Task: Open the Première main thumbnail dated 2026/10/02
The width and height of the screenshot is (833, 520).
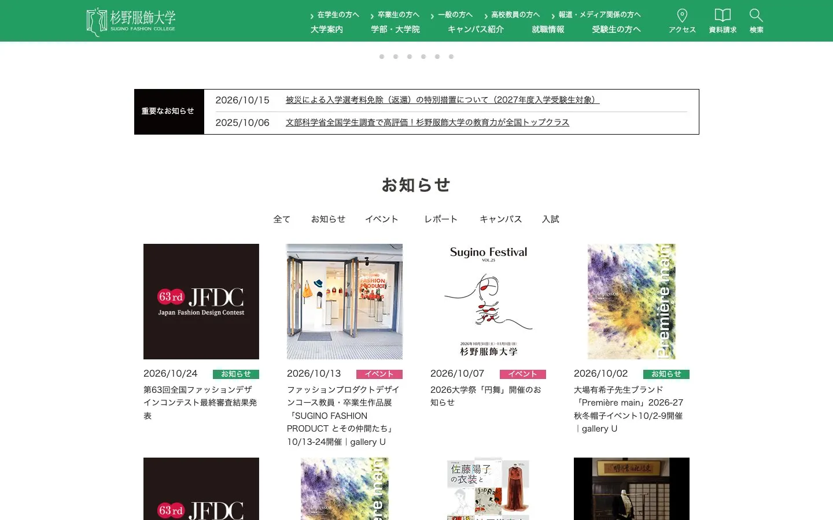Action: pos(632,302)
